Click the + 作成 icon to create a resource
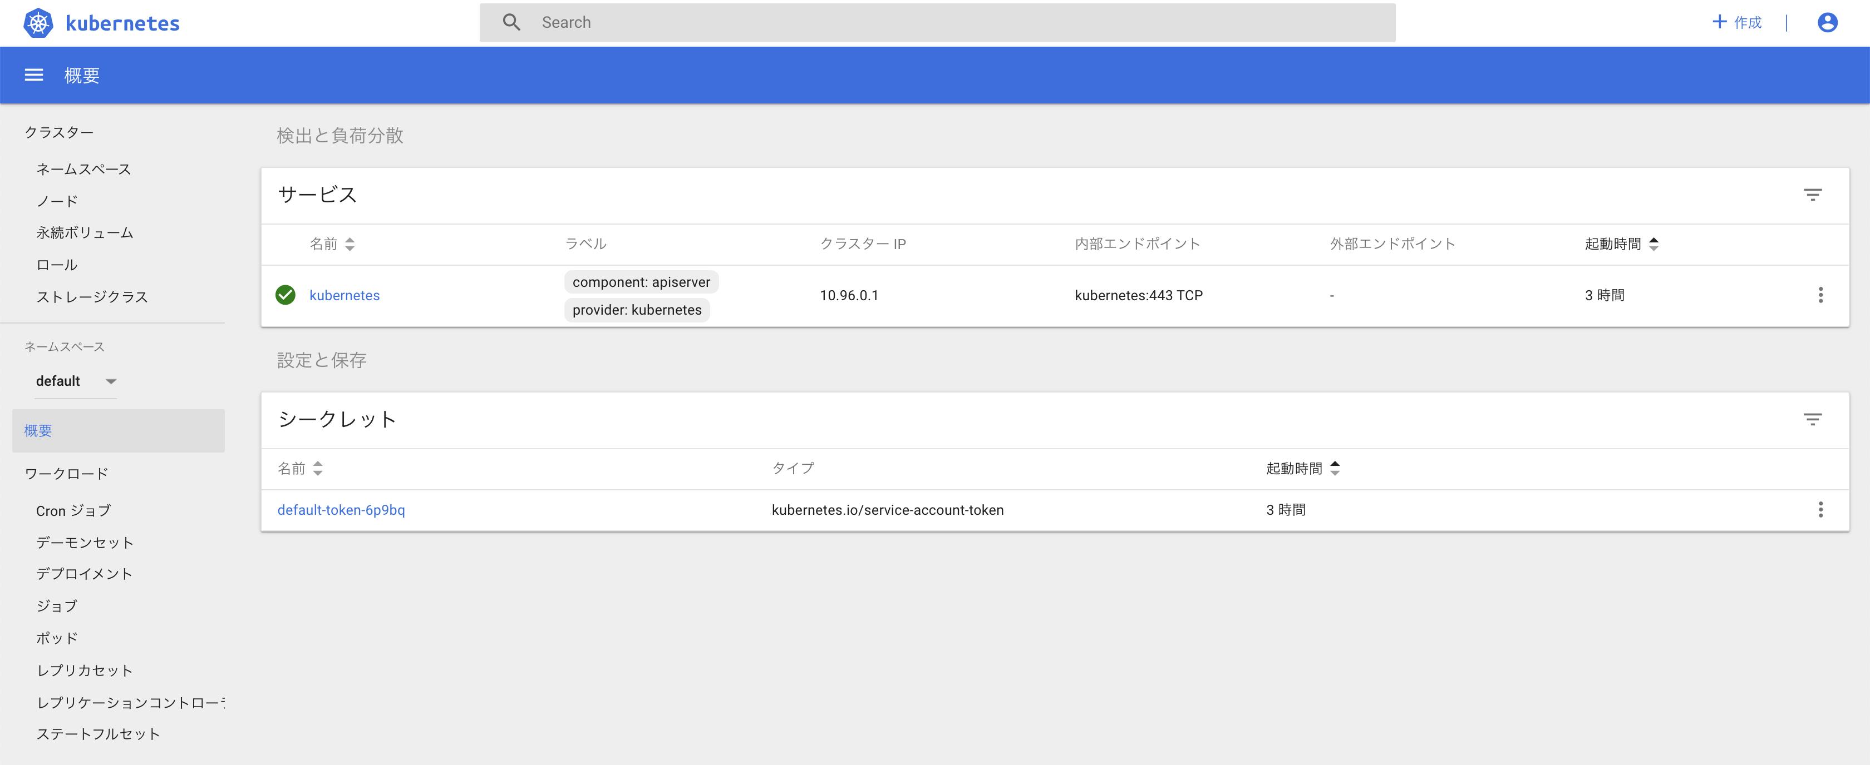This screenshot has width=1870, height=765. tap(1736, 22)
